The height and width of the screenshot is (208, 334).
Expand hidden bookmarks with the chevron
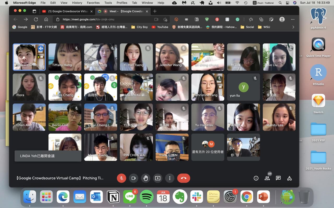[x=293, y=27]
